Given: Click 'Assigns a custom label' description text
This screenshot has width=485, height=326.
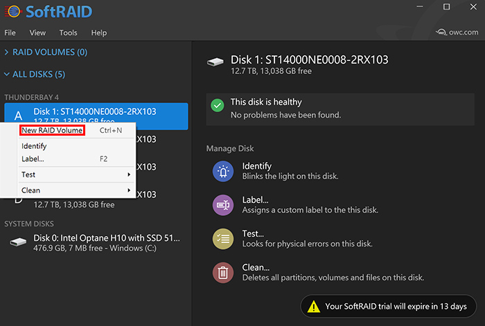Looking at the screenshot, I should (310, 210).
